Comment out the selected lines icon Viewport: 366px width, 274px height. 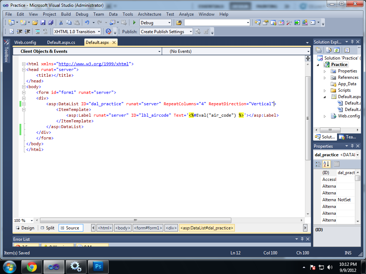point(37,31)
